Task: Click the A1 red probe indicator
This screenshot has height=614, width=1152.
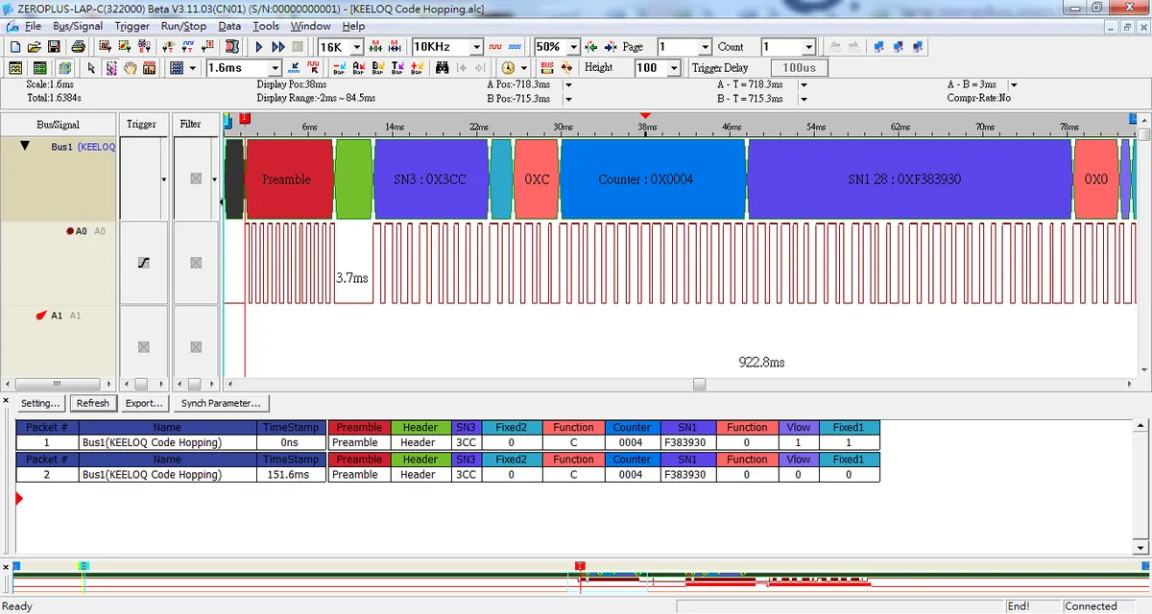Action: pyautogui.click(x=41, y=315)
